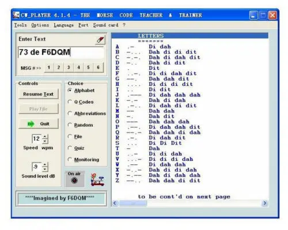
Task: Click message button 6
Action: coord(98,67)
